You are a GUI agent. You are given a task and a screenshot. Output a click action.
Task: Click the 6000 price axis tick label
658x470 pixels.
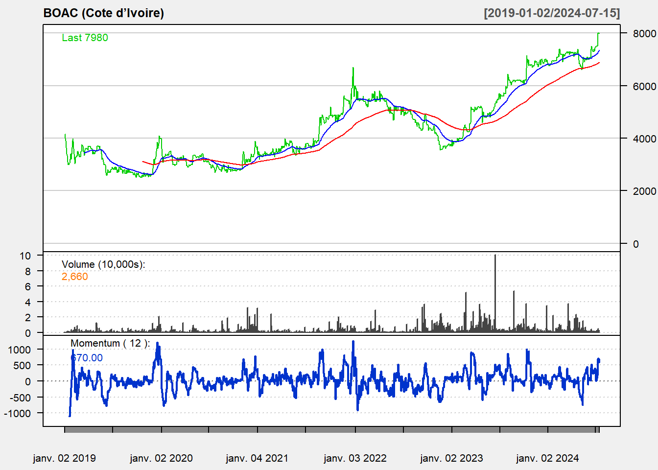644,86
